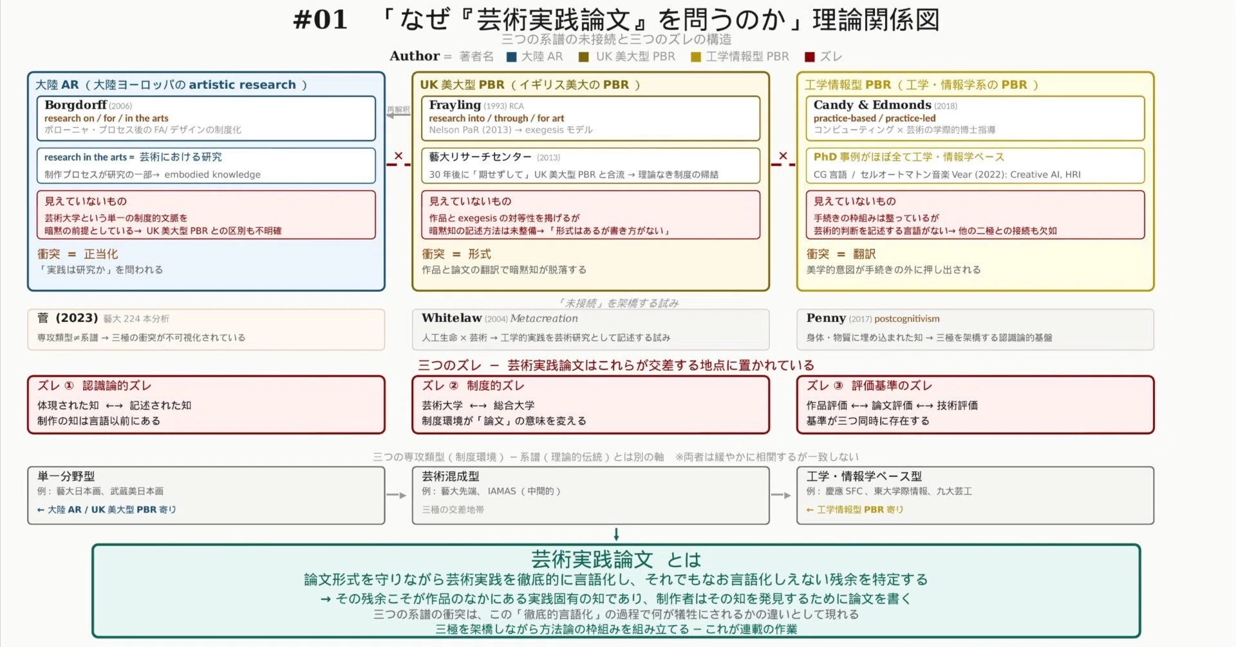Click the sentence 論文形式を守りながら芸術実践を徹底的に言語化し
1236x647 pixels.
click(x=616, y=579)
